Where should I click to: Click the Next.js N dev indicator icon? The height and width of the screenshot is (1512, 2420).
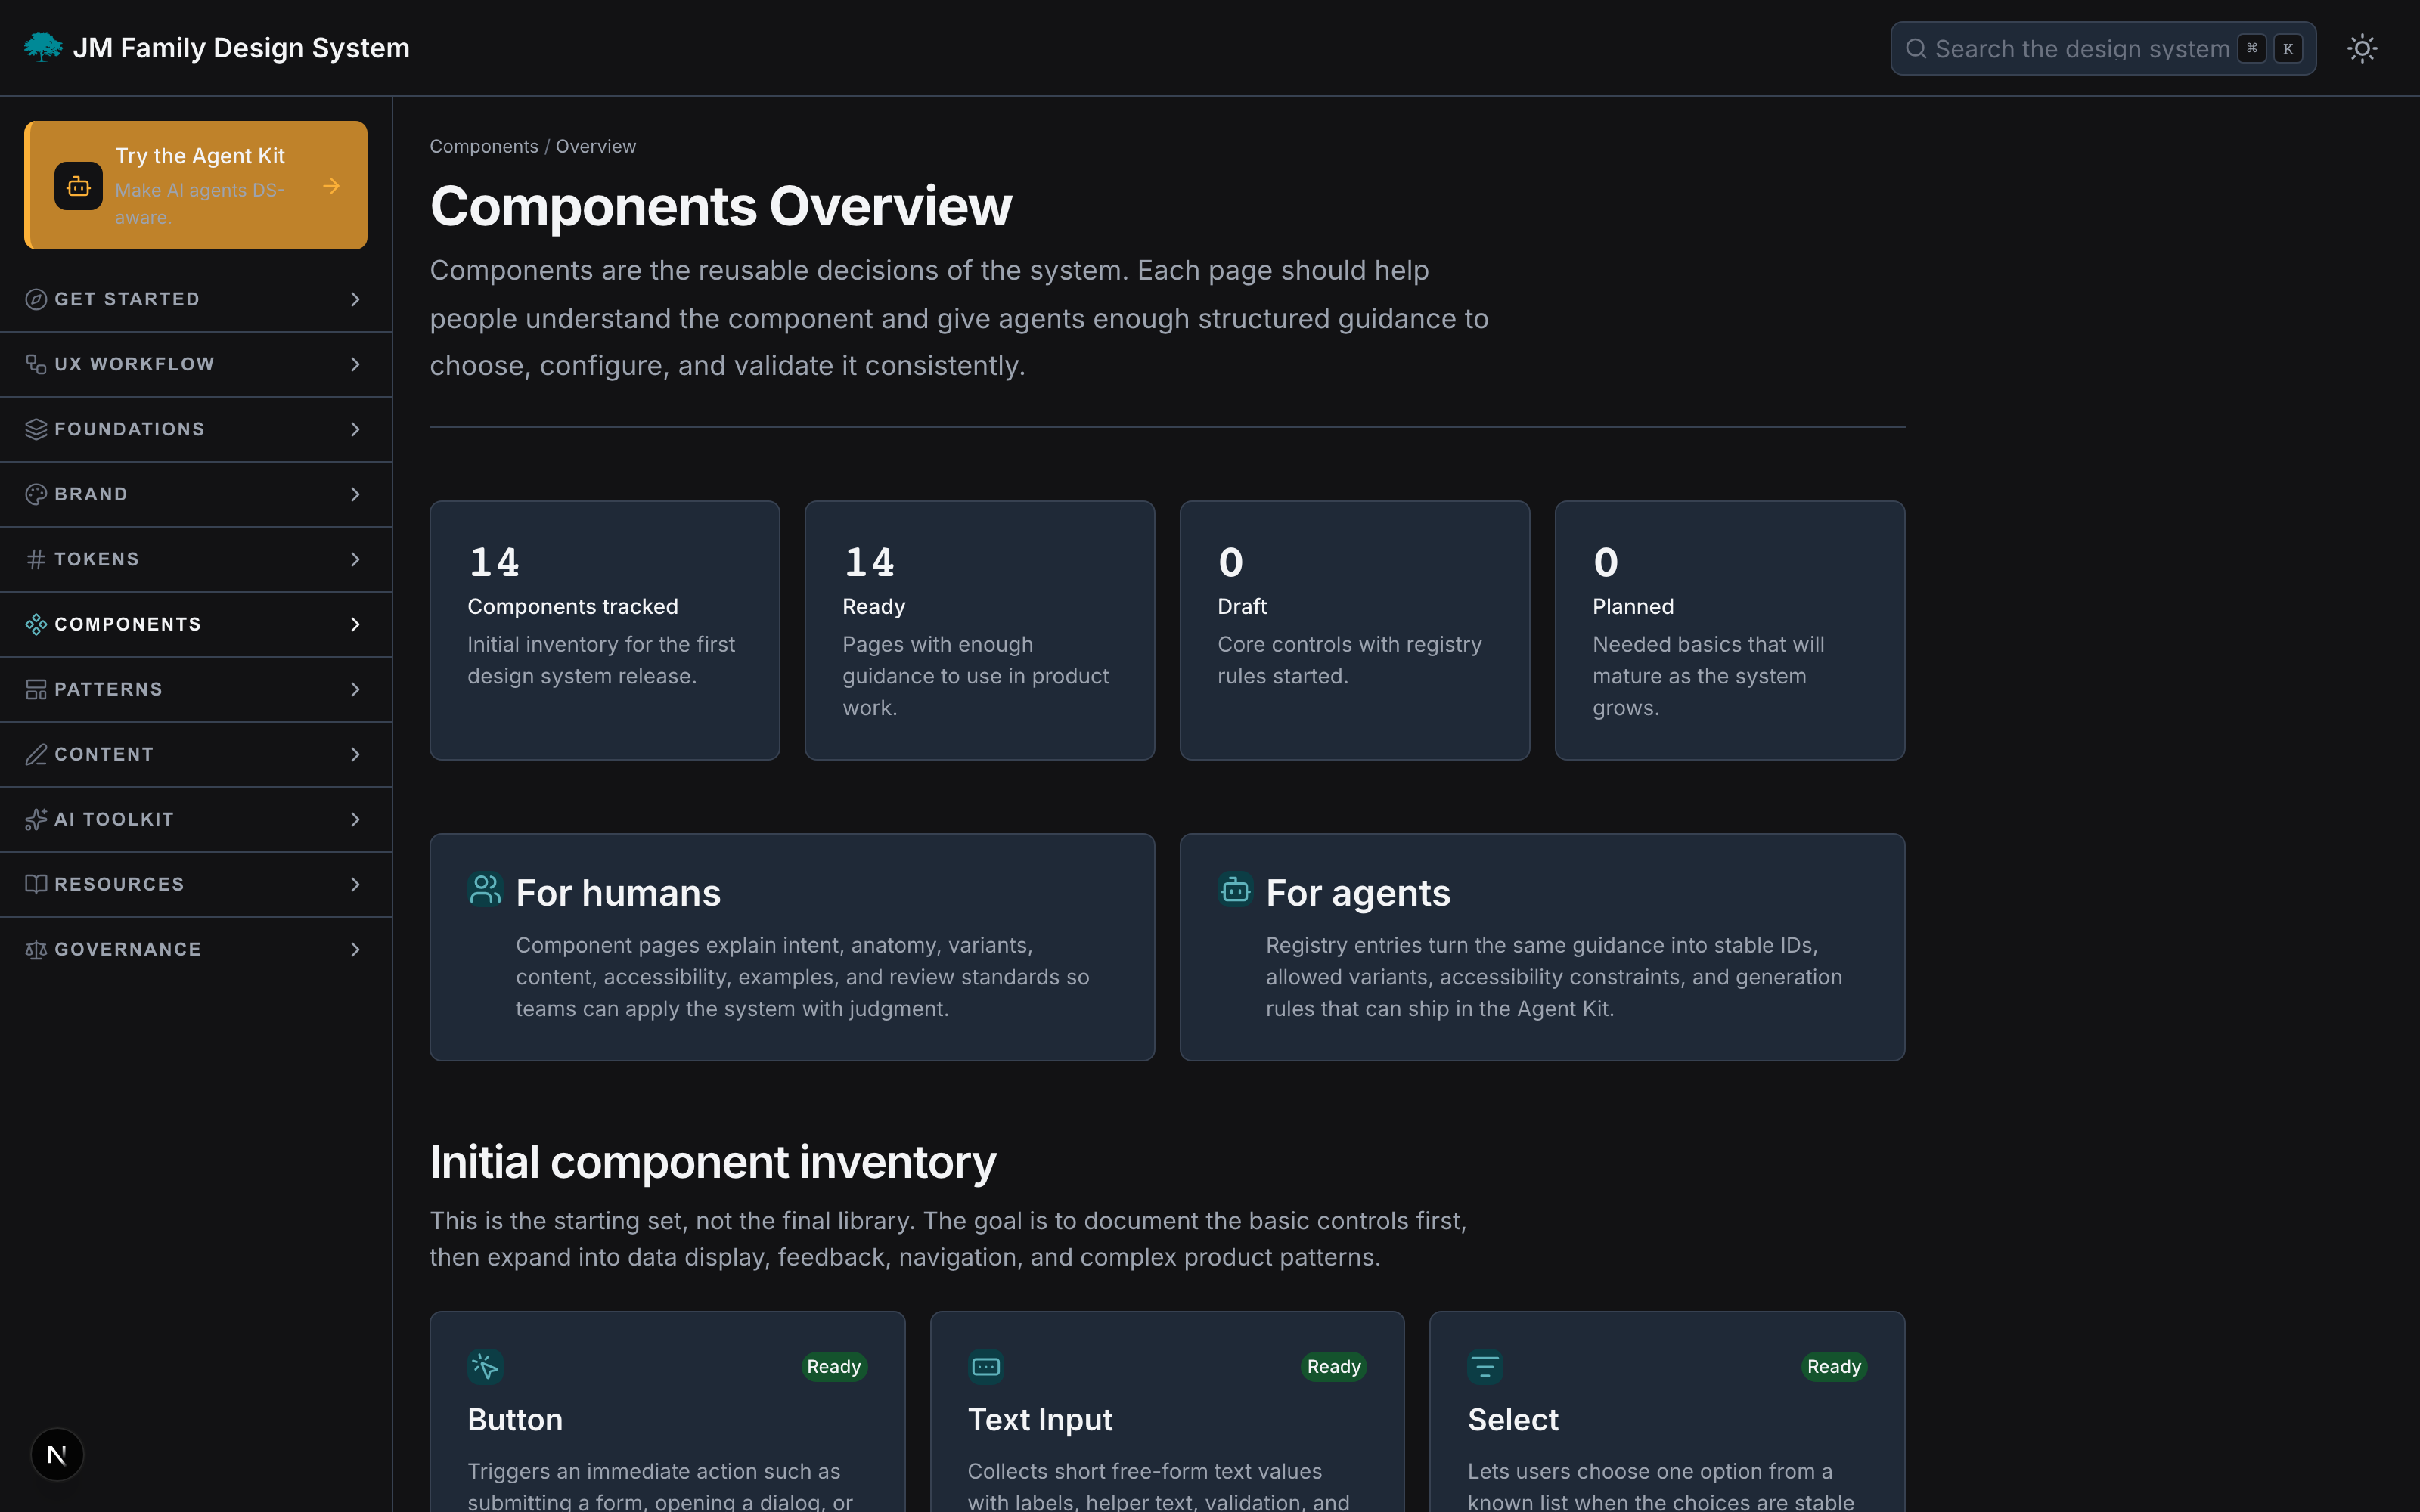coord(57,1455)
